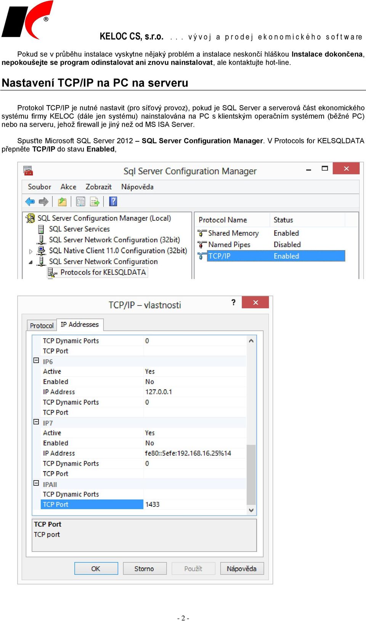Collapse the IP7 section

pyautogui.click(x=36, y=422)
